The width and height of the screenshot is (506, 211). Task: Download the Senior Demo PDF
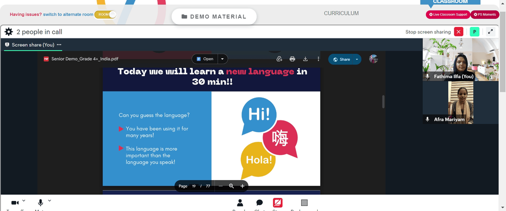(305, 59)
